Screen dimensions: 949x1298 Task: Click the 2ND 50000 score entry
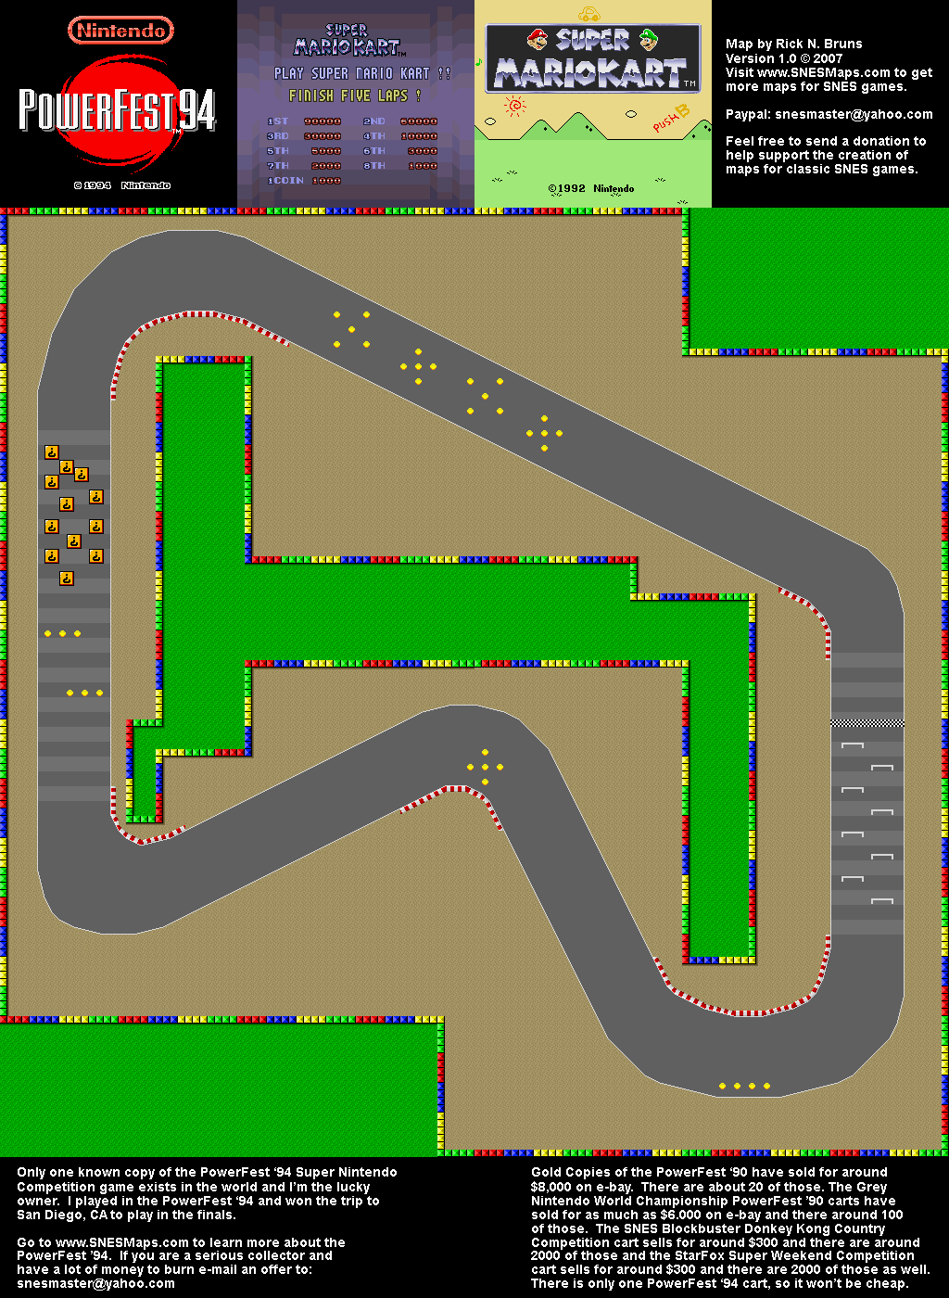pyautogui.click(x=400, y=121)
